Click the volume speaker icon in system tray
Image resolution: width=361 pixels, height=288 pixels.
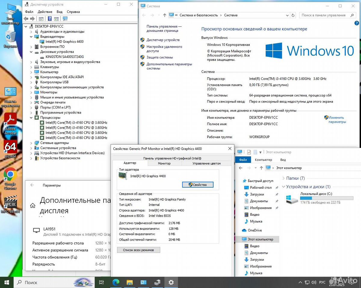click(314, 282)
